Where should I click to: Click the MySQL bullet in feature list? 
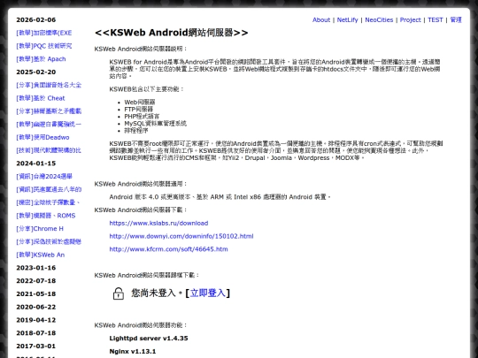click(x=155, y=124)
